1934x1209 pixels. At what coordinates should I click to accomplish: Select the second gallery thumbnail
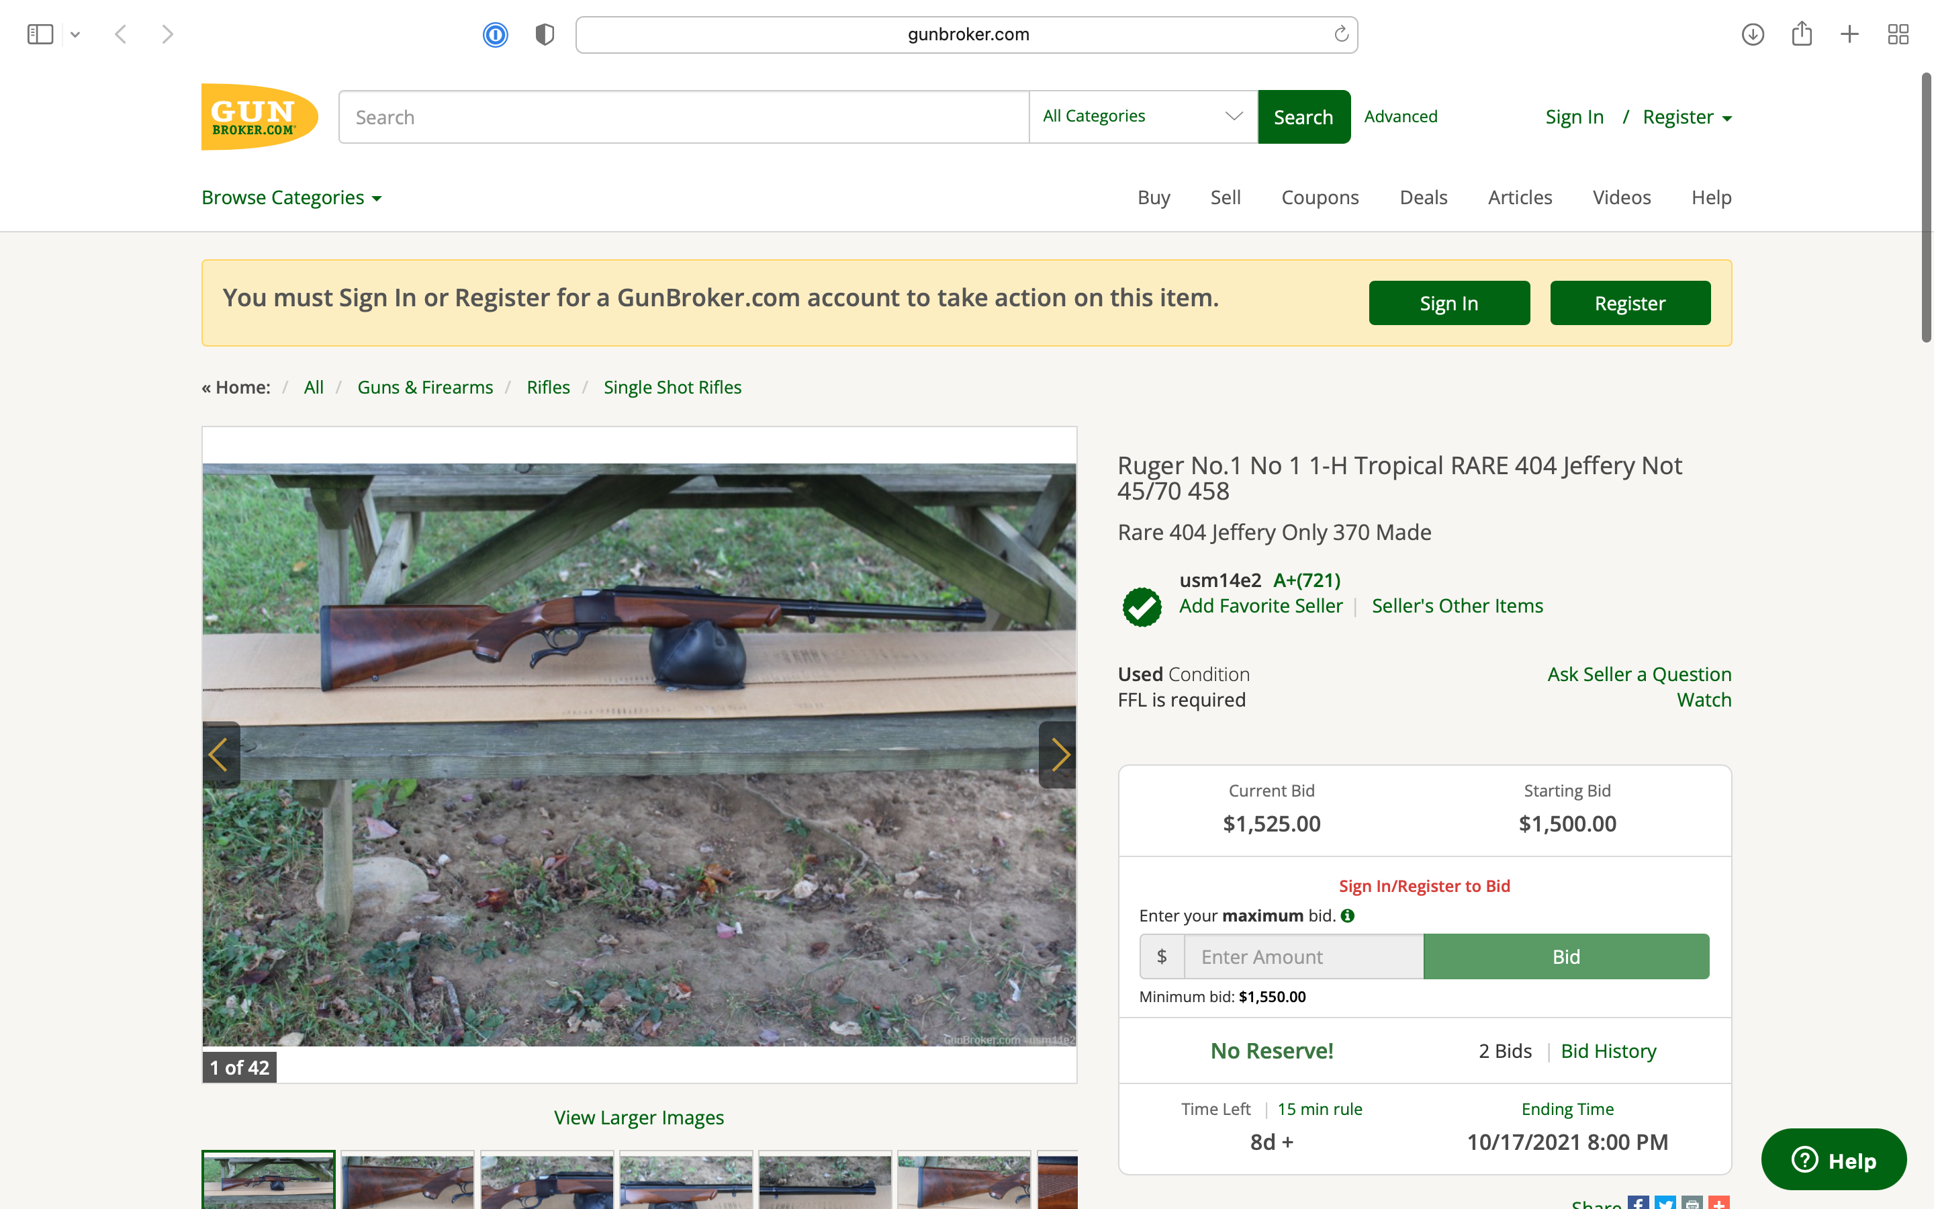408,1180
